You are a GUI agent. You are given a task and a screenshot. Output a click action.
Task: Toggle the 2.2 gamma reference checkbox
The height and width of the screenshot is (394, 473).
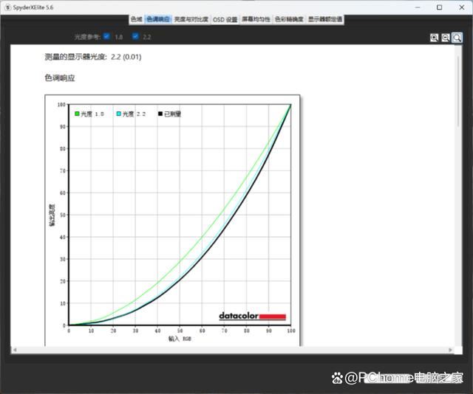click(x=135, y=36)
